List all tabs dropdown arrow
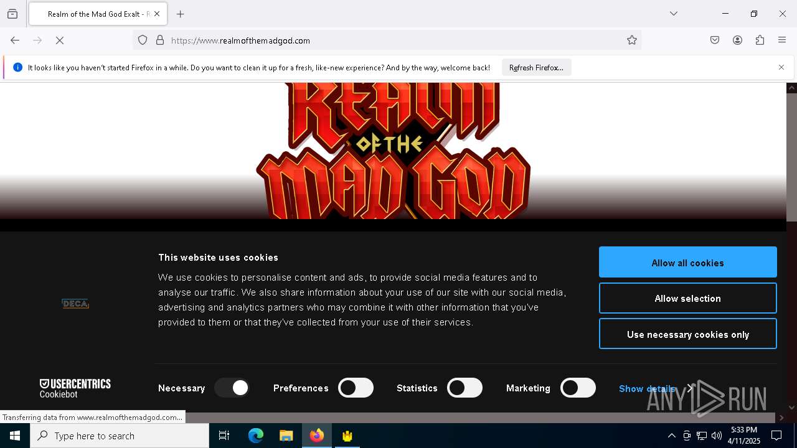 [674, 14]
